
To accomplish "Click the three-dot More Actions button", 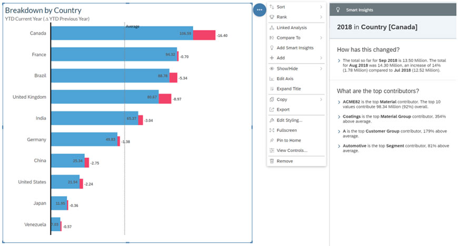I will (x=260, y=10).
